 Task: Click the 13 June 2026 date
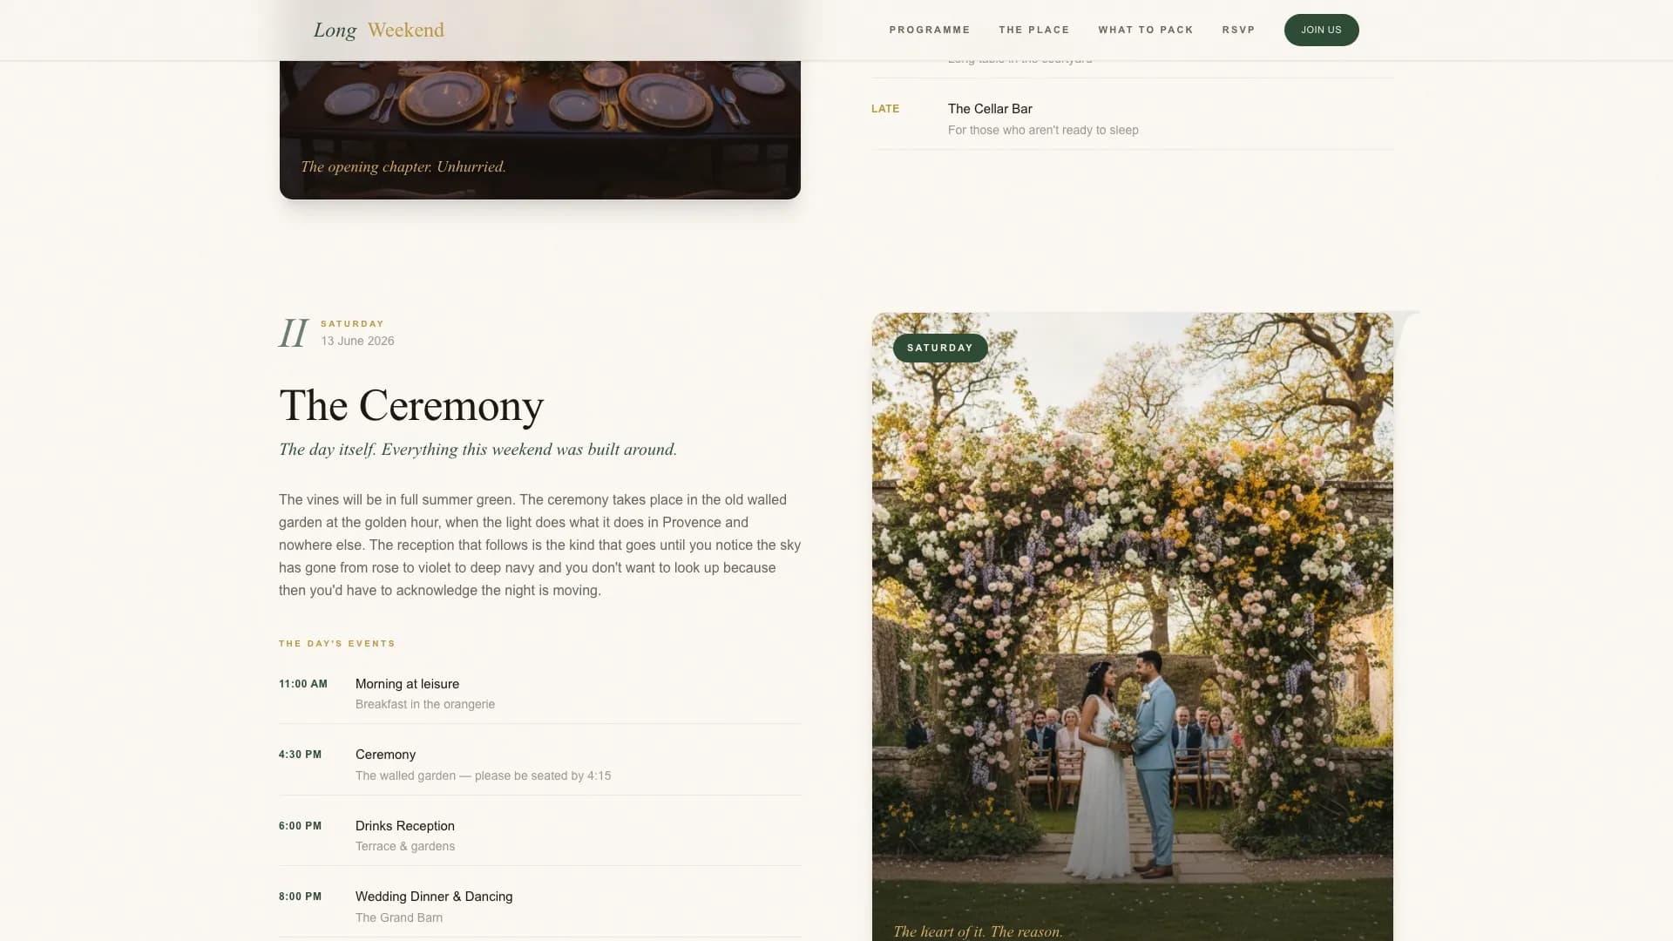357,341
